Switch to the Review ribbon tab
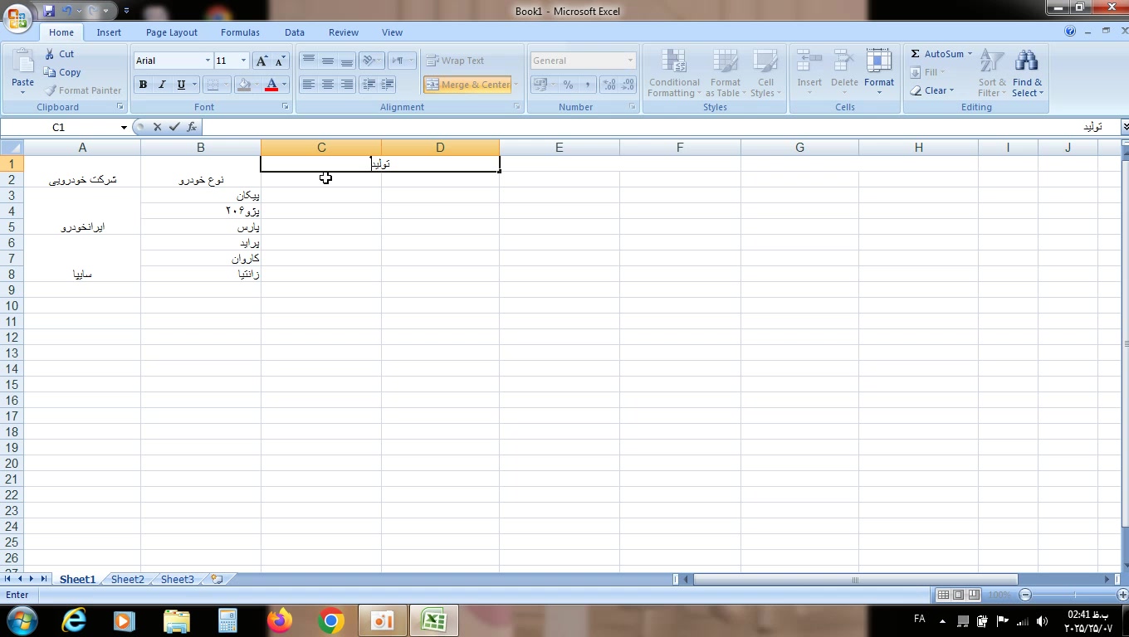1129x637 pixels. click(x=344, y=32)
